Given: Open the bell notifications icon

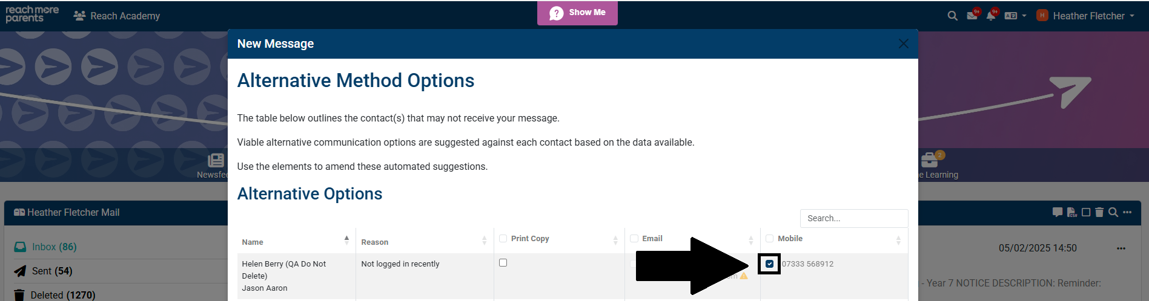Looking at the screenshot, I should tap(991, 16).
